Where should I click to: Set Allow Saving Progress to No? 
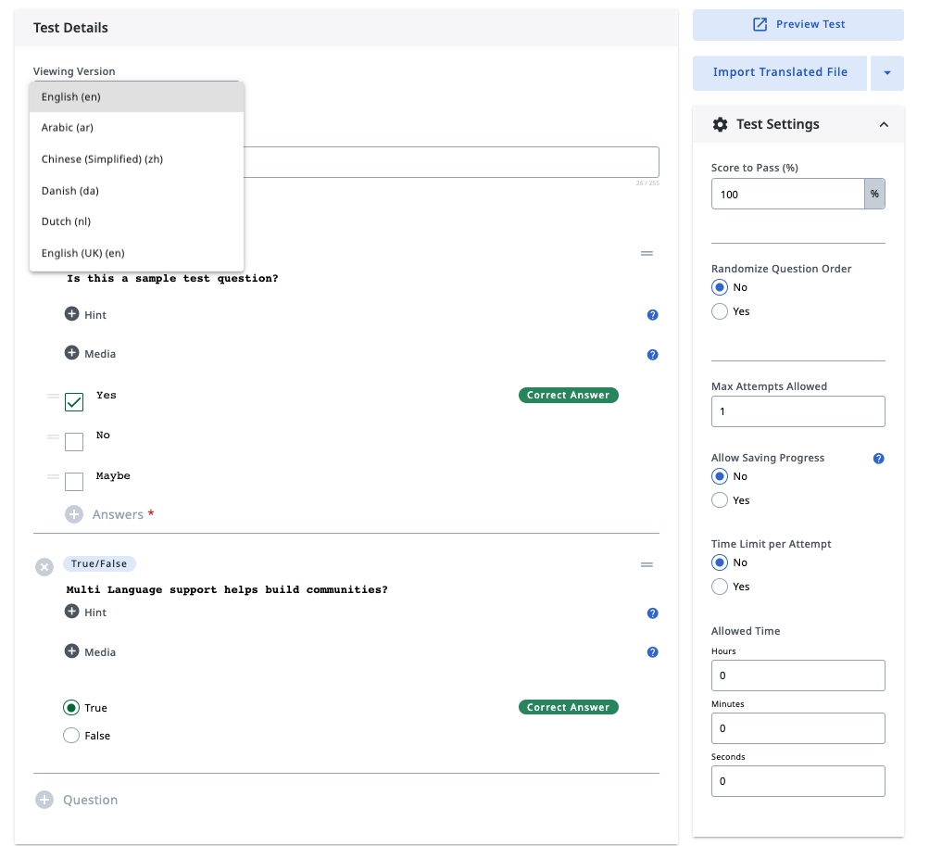click(x=720, y=476)
